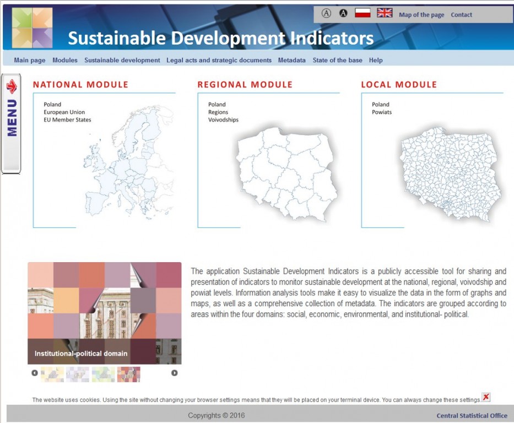The height and width of the screenshot is (423, 514).
Task: Click the 'Copyrights © 2016' footer text
Action: coord(217,415)
